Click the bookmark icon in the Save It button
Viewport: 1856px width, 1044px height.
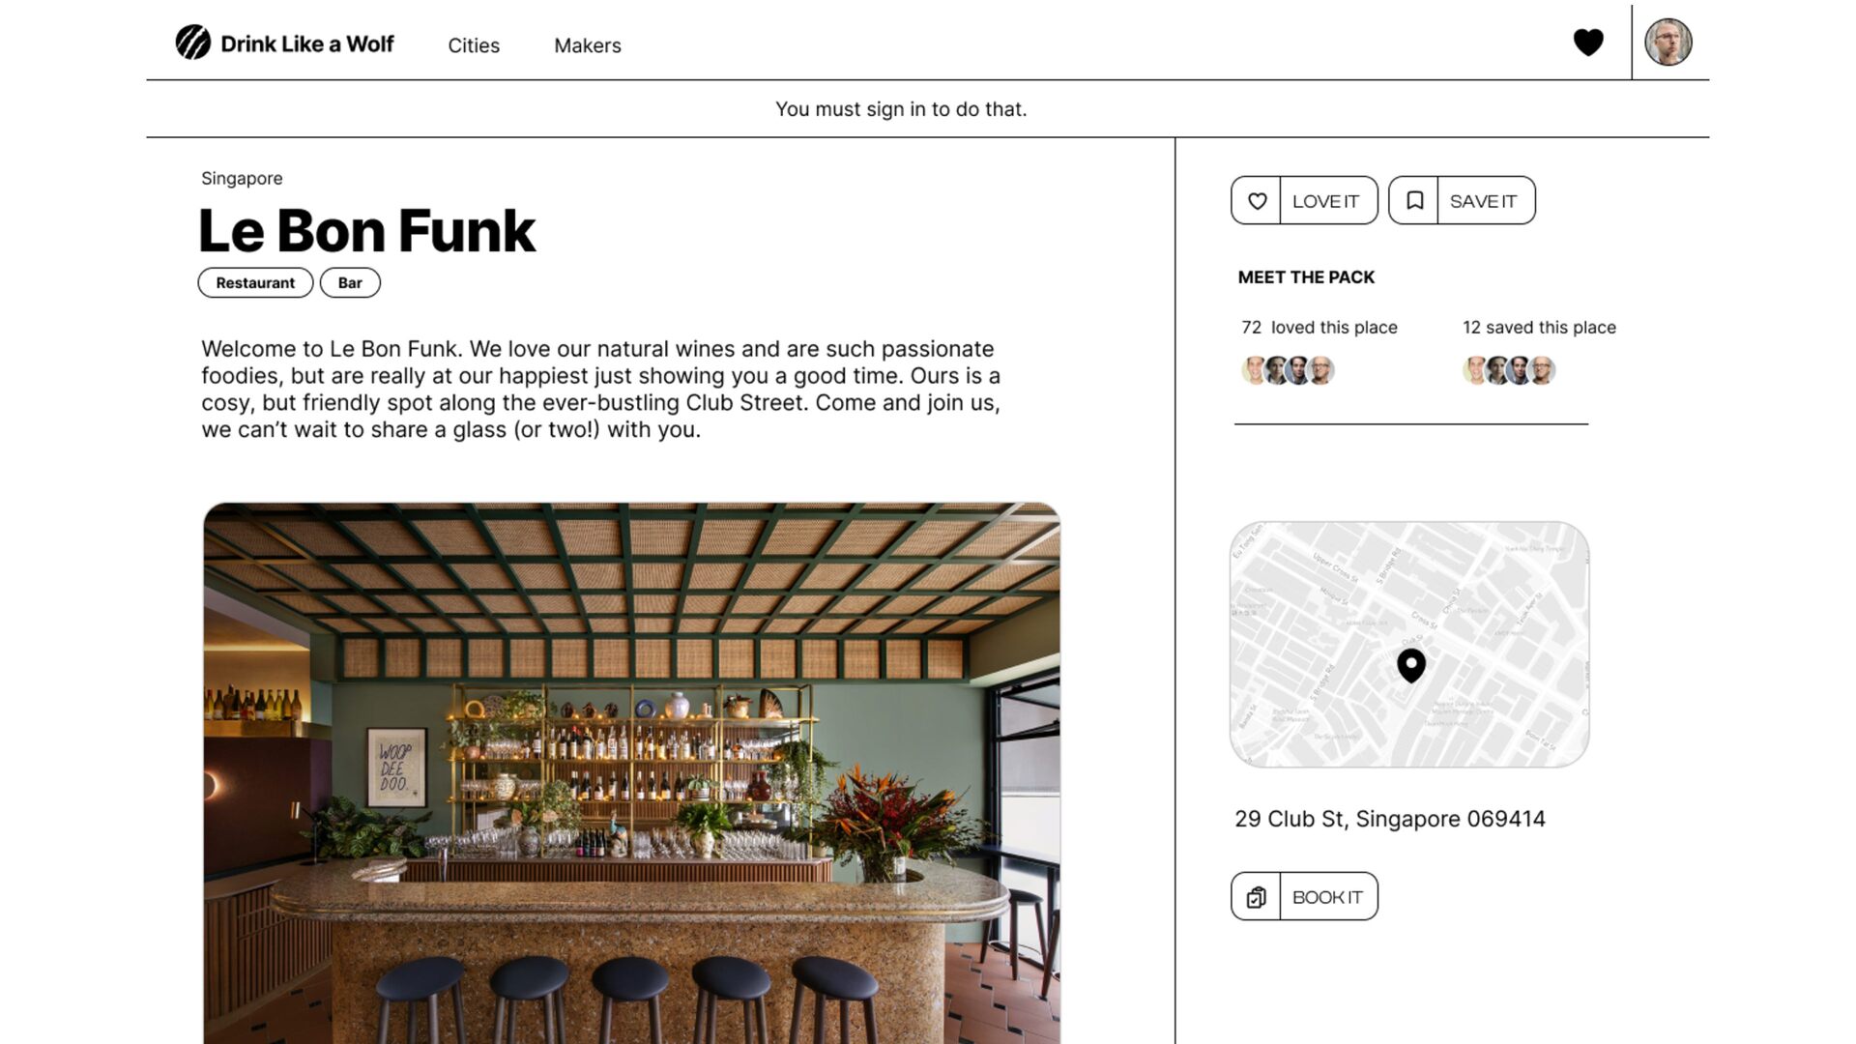1414,201
